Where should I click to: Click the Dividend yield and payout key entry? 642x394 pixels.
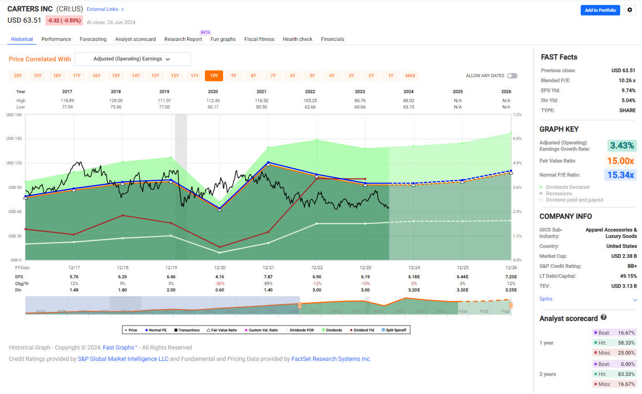click(x=572, y=200)
